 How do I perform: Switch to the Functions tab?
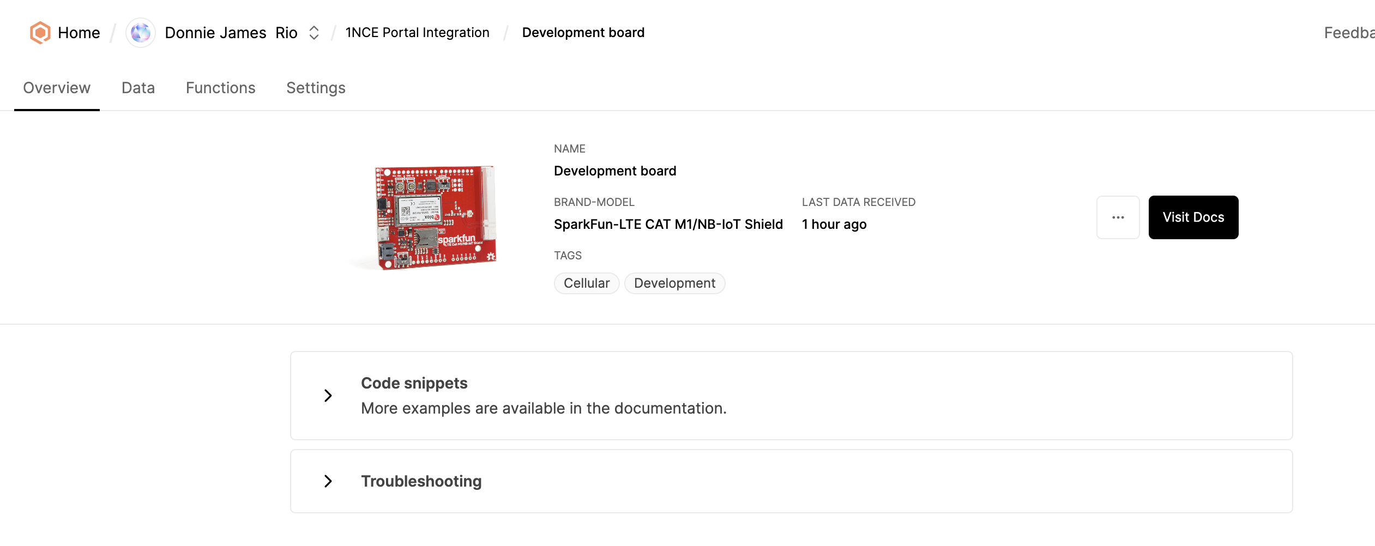pos(221,88)
